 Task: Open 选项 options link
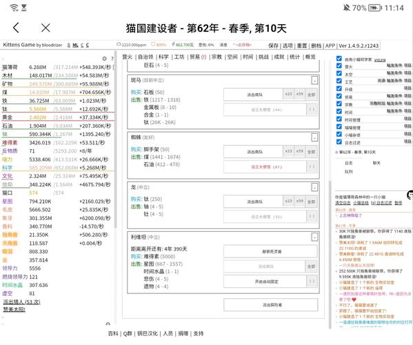click(x=288, y=46)
